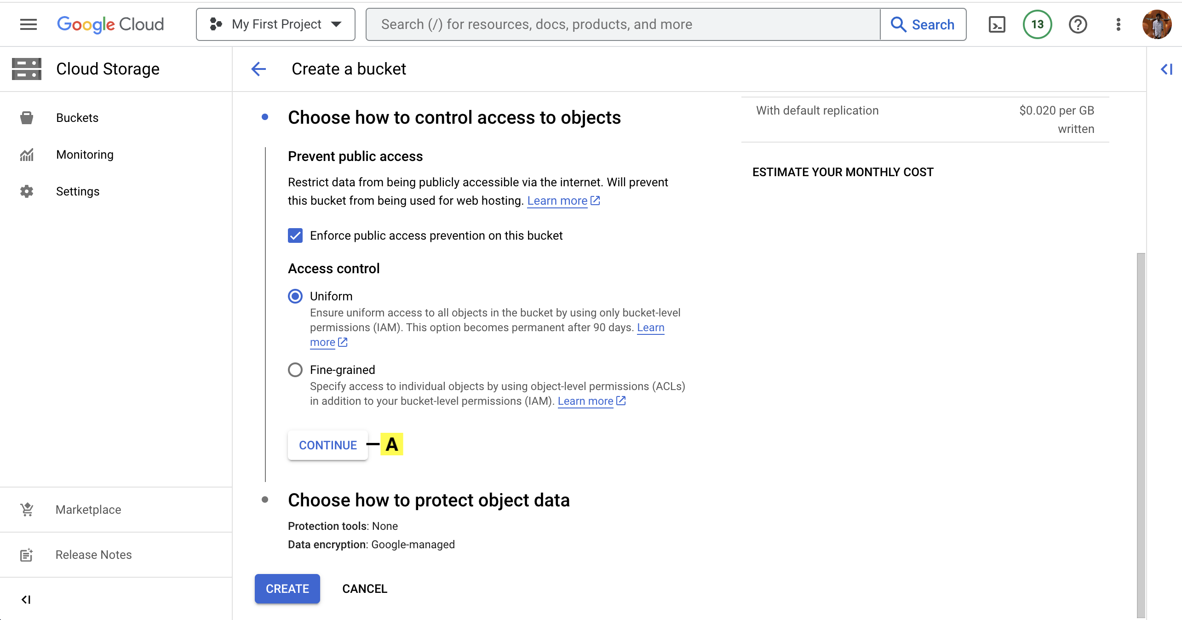Open the main navigation hamburger menu

28,24
